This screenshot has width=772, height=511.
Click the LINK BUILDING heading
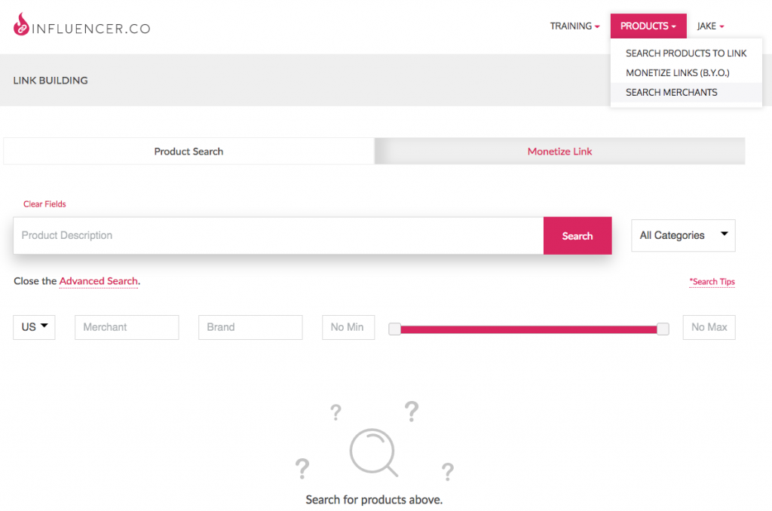51,80
